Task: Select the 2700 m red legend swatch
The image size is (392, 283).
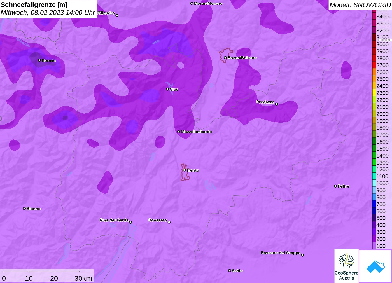Action: [374, 65]
